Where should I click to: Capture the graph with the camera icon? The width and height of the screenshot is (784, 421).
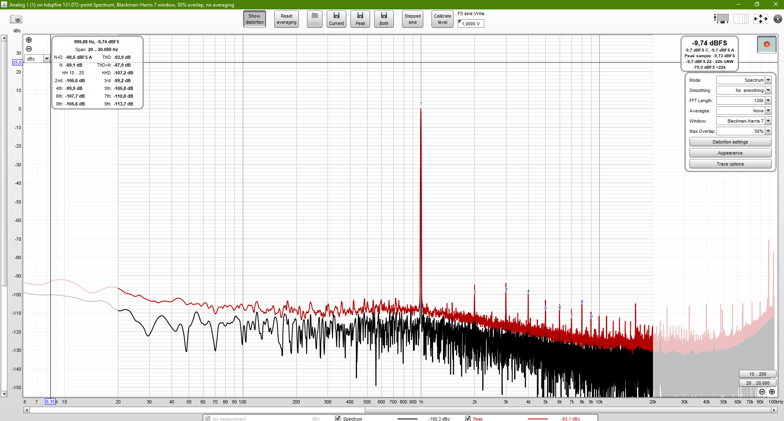(16, 19)
